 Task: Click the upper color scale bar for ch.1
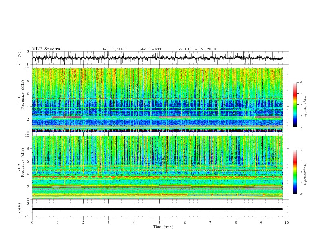pos(295,105)
